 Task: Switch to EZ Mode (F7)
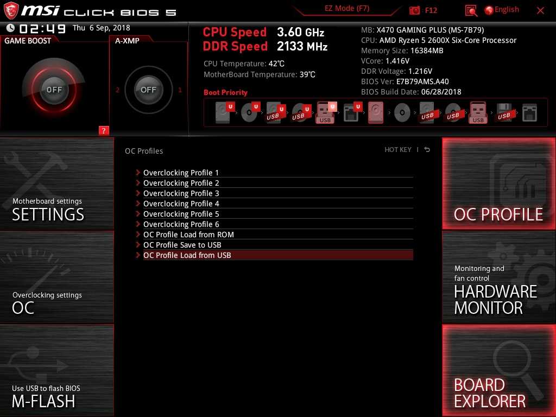tap(347, 9)
